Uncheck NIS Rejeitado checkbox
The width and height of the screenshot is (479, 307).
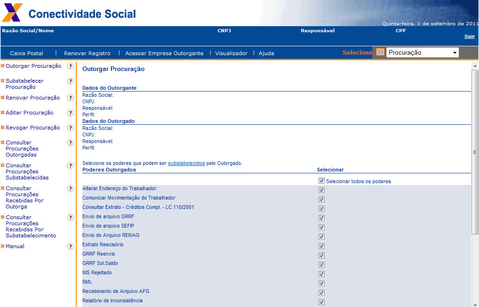(321, 274)
